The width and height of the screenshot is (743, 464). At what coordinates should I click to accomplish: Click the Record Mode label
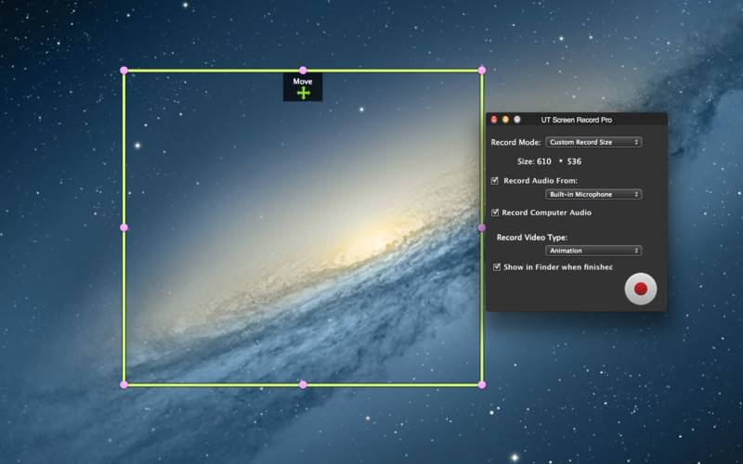click(515, 142)
